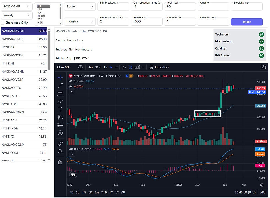Toggle the extended hours moon indicator
This screenshot has width=270, height=198.
pos(127,76)
